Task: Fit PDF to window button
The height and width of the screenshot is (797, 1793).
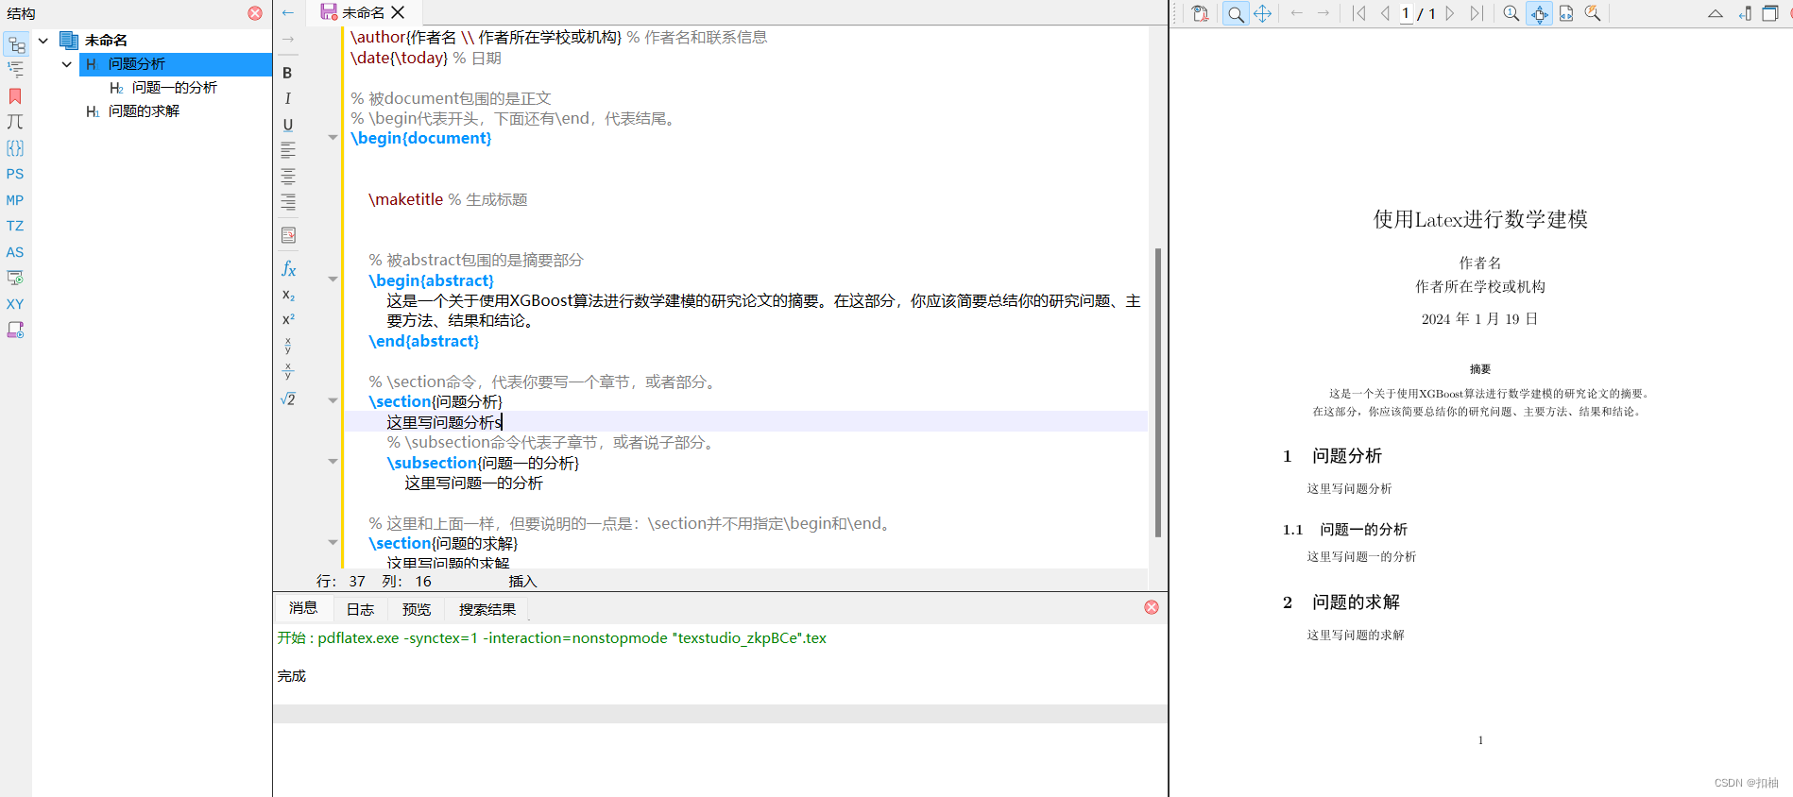Action: [x=1540, y=13]
